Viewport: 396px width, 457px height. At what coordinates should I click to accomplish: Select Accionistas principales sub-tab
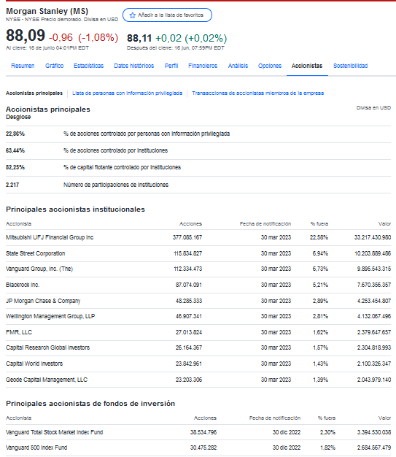[34, 93]
